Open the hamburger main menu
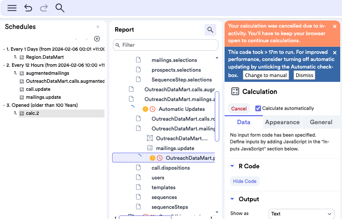Image resolution: width=342 pixels, height=219 pixels. (x=12, y=8)
